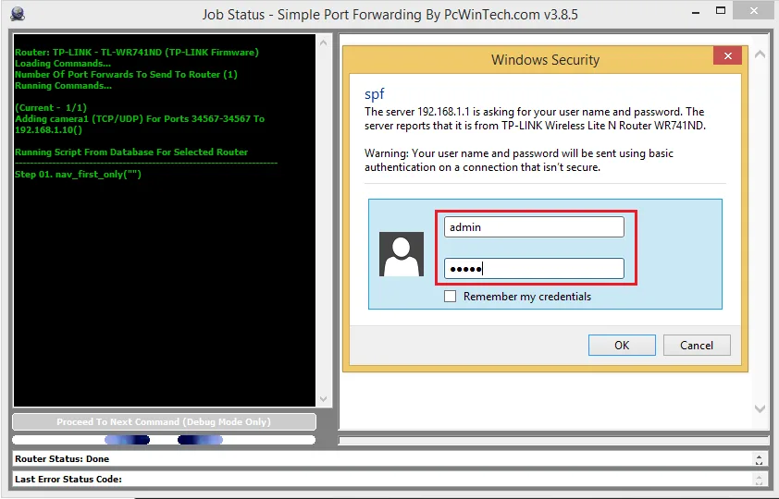Image resolution: width=779 pixels, height=499 pixels.
Task: Click Router Status field up stepper
Action: pyautogui.click(x=759, y=456)
